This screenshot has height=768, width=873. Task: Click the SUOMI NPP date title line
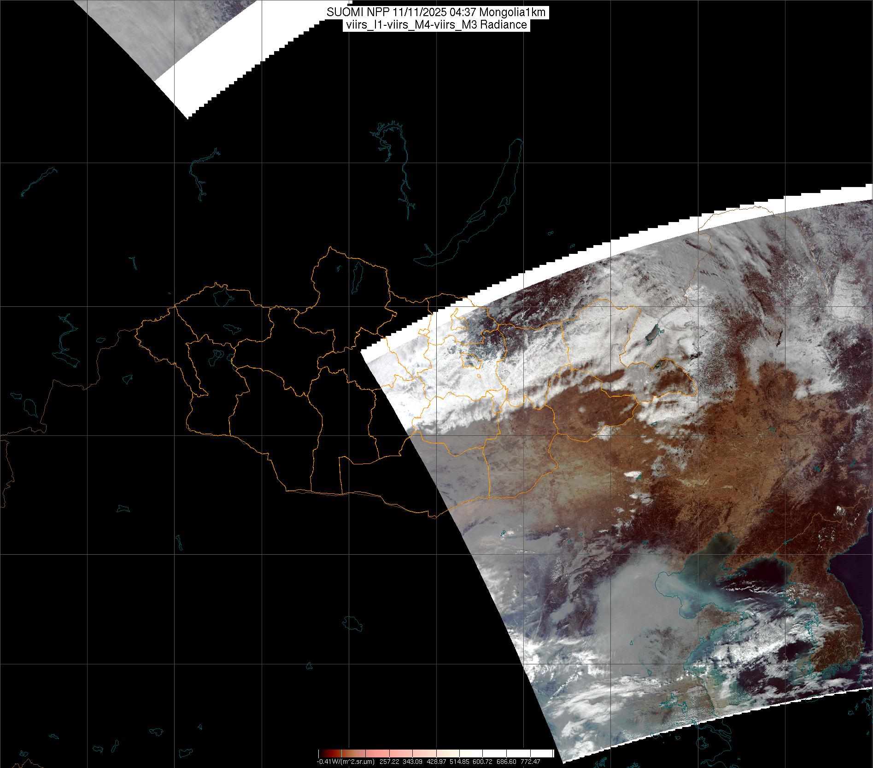click(x=435, y=12)
